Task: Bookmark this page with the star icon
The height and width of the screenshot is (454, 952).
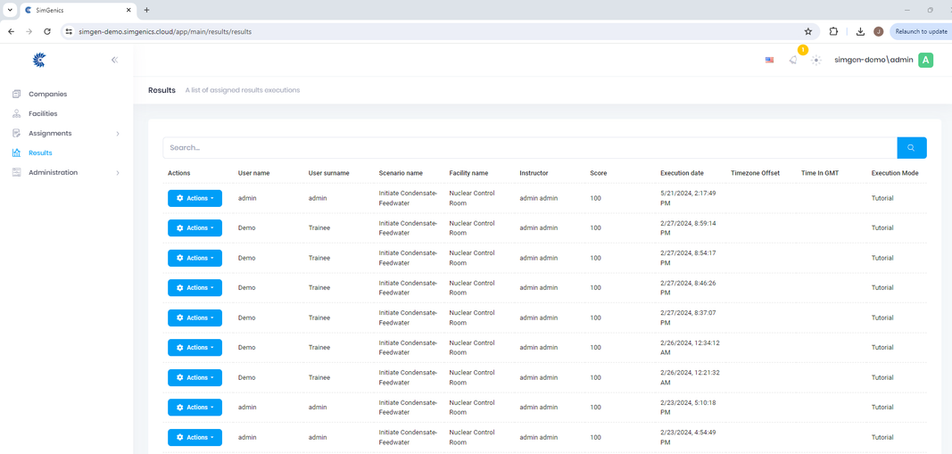Action: coord(808,31)
